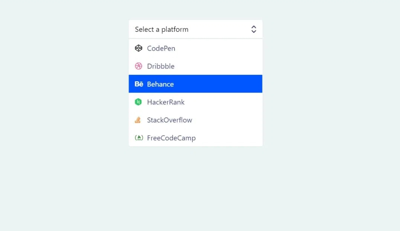Click the Behance Bē logo icon
The height and width of the screenshot is (231, 400).
[x=139, y=84]
